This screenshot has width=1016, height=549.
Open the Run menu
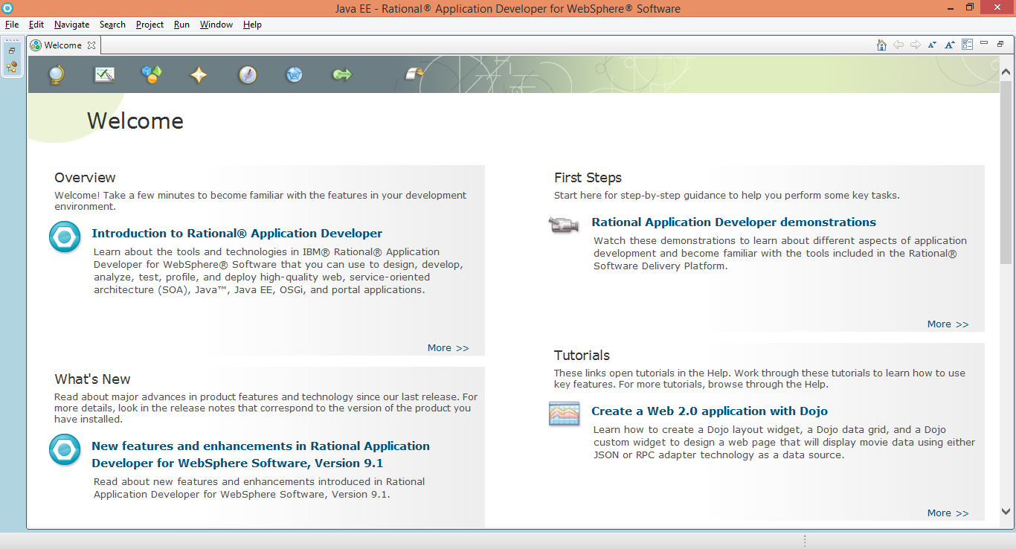coord(181,25)
